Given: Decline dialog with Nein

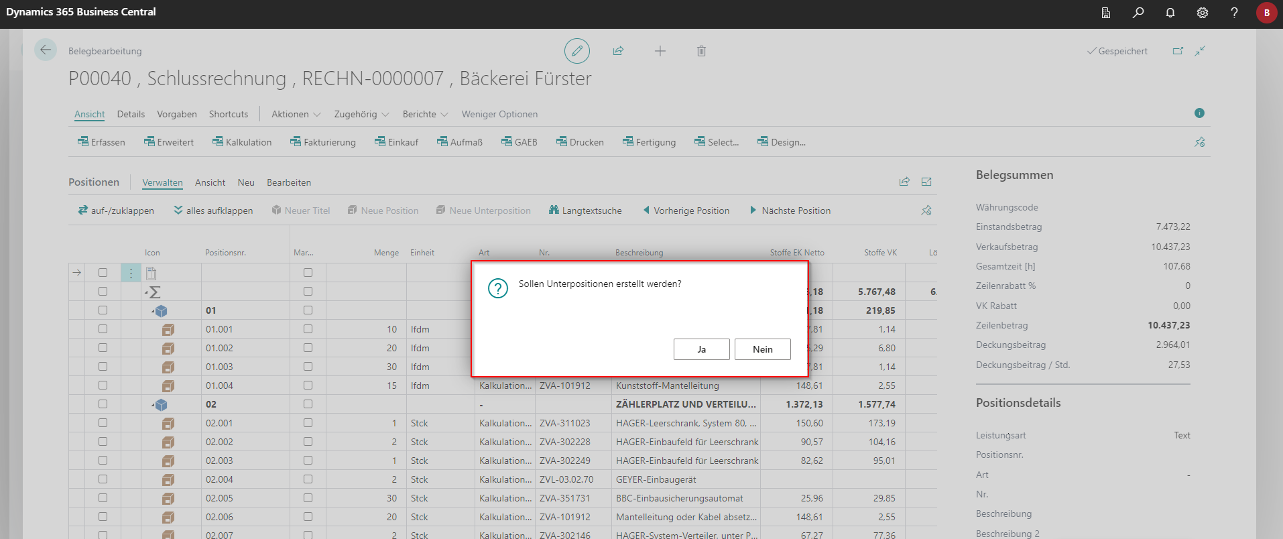Looking at the screenshot, I should point(762,349).
